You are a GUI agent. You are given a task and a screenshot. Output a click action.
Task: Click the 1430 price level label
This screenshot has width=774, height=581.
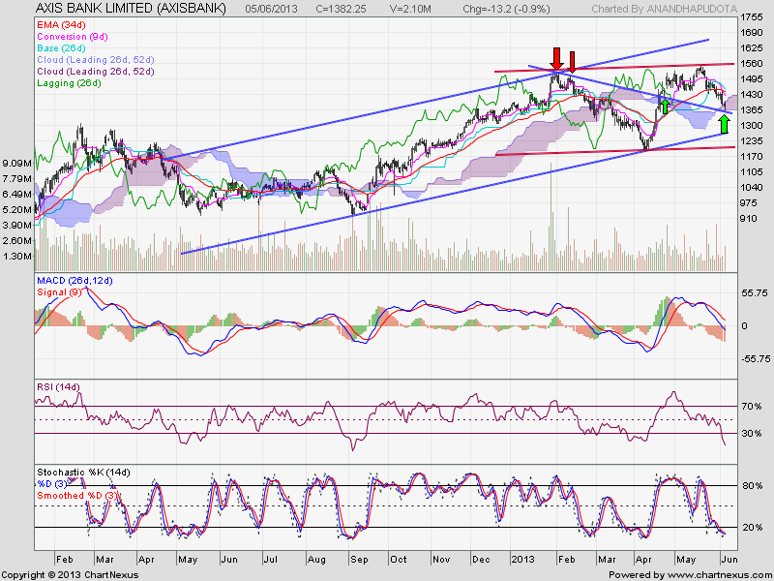coord(752,94)
